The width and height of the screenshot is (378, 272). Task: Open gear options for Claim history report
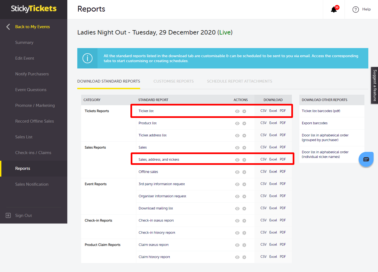[244, 257]
